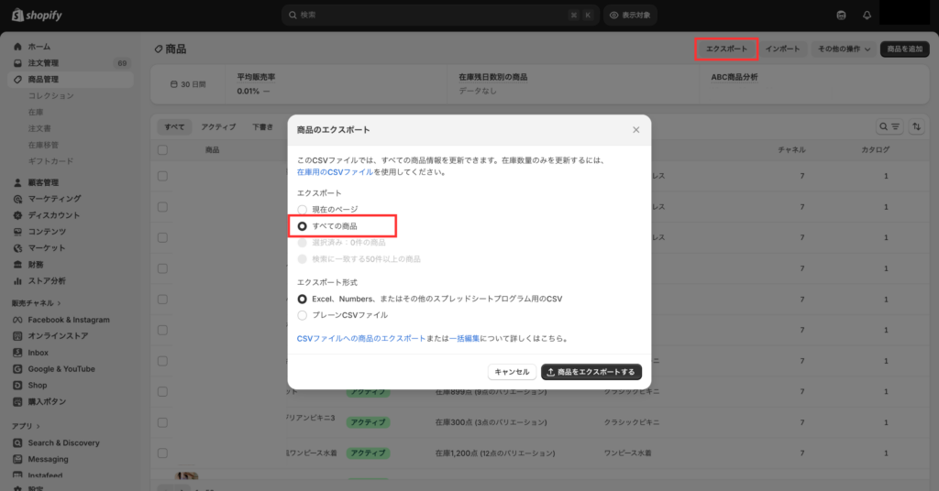Click the オンラインストア icon
This screenshot has width=939, height=491.
click(x=17, y=336)
